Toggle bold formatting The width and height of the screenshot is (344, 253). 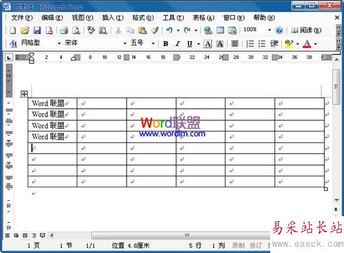(166, 44)
